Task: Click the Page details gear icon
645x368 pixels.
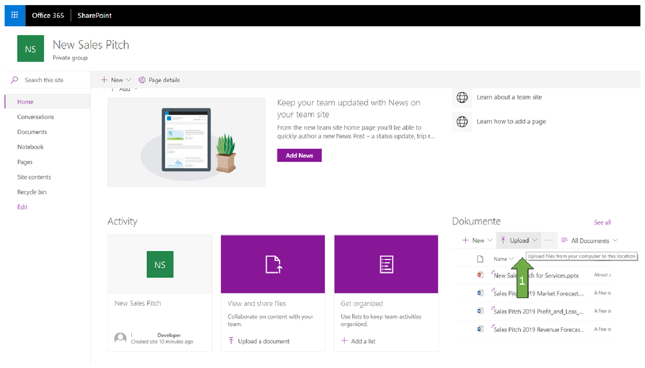Action: point(142,80)
